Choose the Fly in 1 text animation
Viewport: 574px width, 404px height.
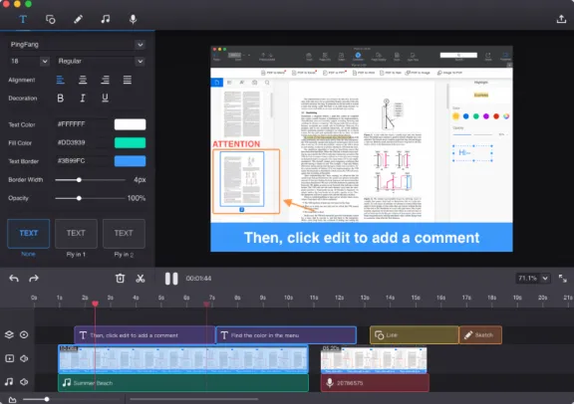[76, 234]
